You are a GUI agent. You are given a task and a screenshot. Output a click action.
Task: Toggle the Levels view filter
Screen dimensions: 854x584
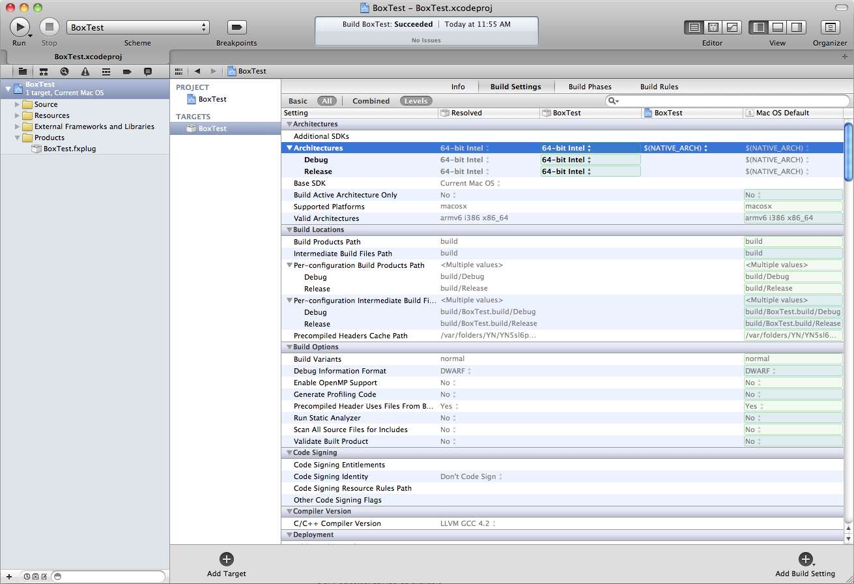coord(416,101)
